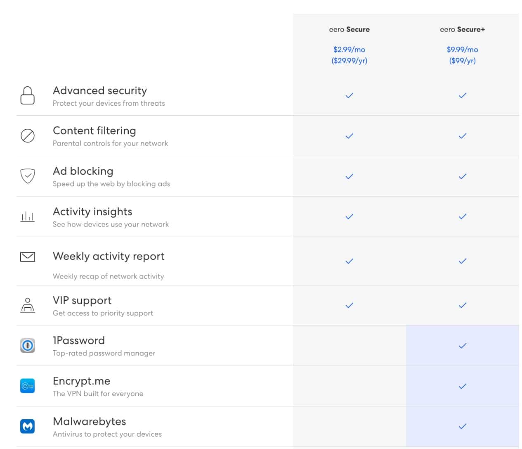Select "Antivirus to protect your devices" text
Screen dimensions: 522x449
(x=107, y=434)
